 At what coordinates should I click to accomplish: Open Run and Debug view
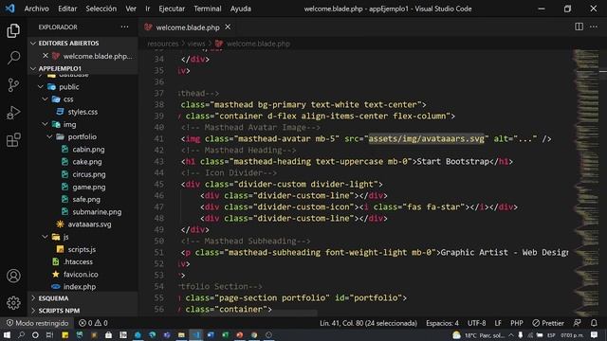(13, 113)
